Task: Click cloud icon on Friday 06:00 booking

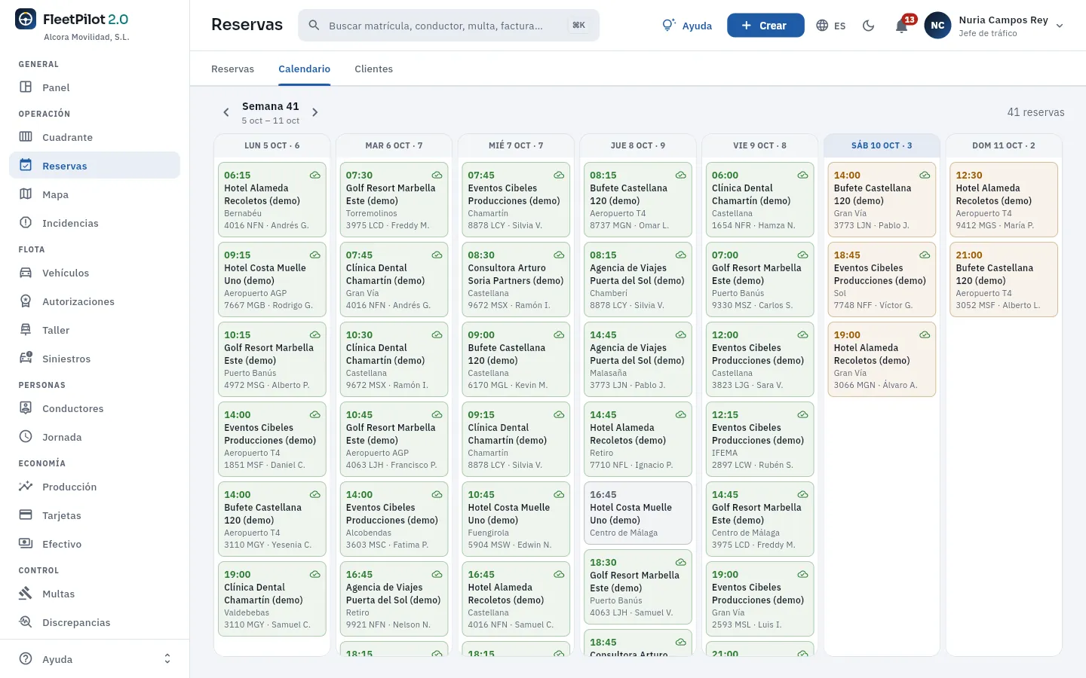Action: pos(802,175)
